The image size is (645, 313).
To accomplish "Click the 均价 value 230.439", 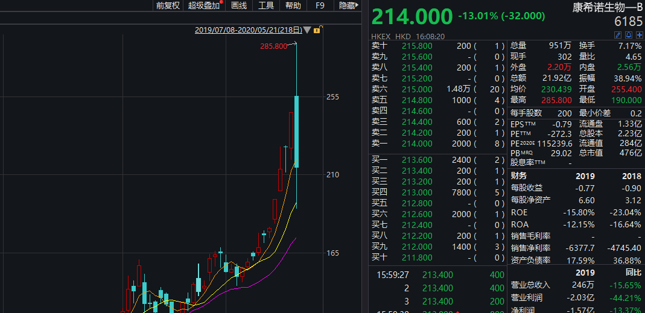I will (558, 89).
